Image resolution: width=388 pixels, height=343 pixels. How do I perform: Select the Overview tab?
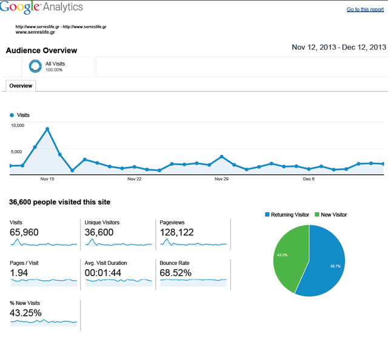pos(21,87)
